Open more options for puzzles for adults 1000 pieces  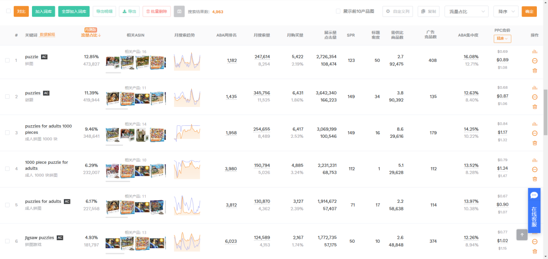(x=534, y=133)
